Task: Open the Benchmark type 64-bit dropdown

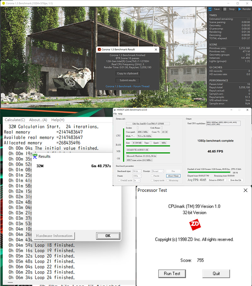Action: [x=137, y=171]
